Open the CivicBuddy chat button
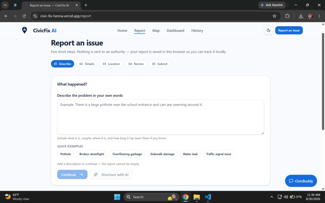Screen dimensions: 325x203 click(301, 181)
